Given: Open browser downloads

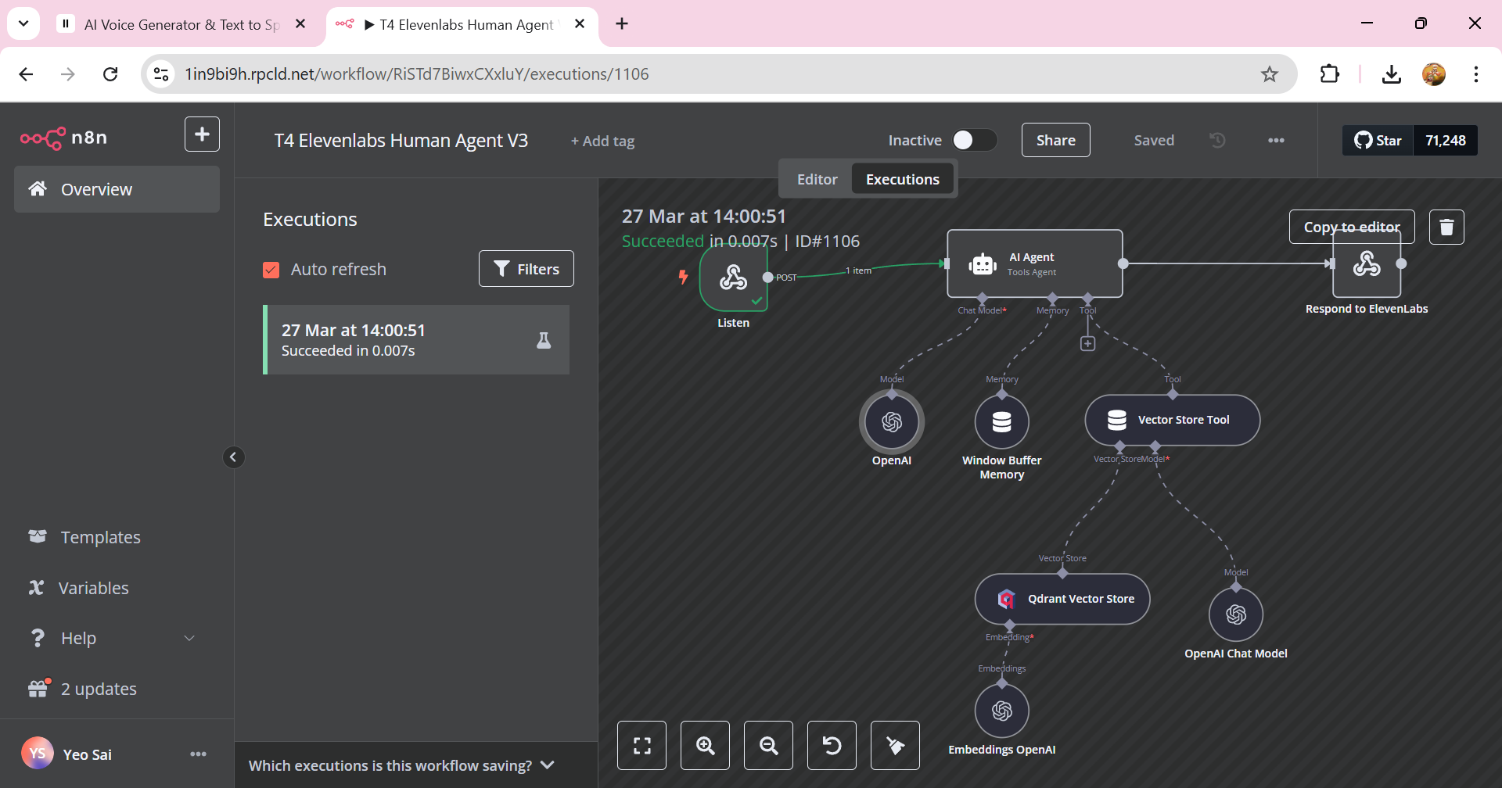Looking at the screenshot, I should 1391,74.
